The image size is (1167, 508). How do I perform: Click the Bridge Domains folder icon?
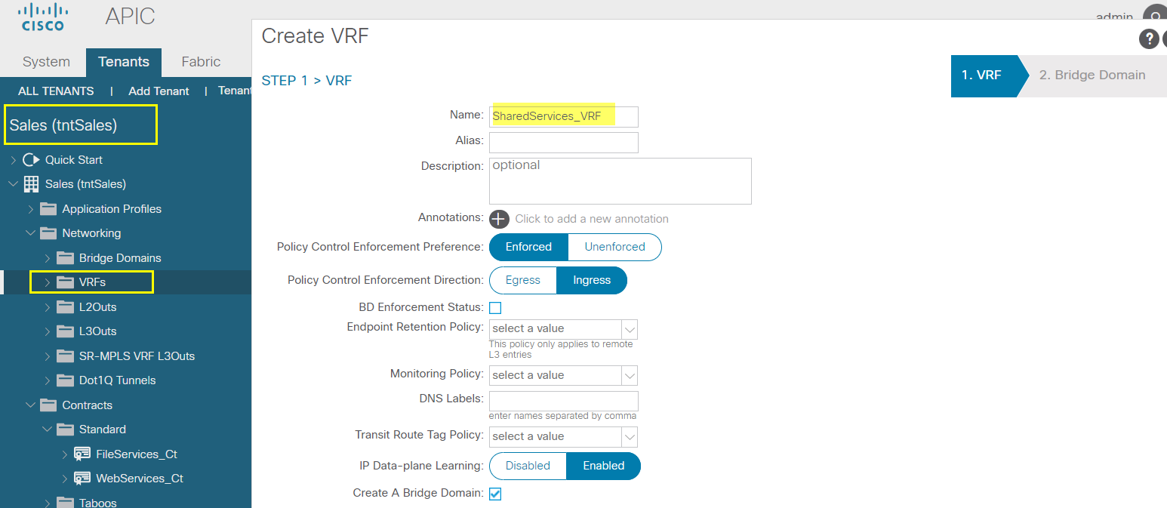tap(66, 257)
